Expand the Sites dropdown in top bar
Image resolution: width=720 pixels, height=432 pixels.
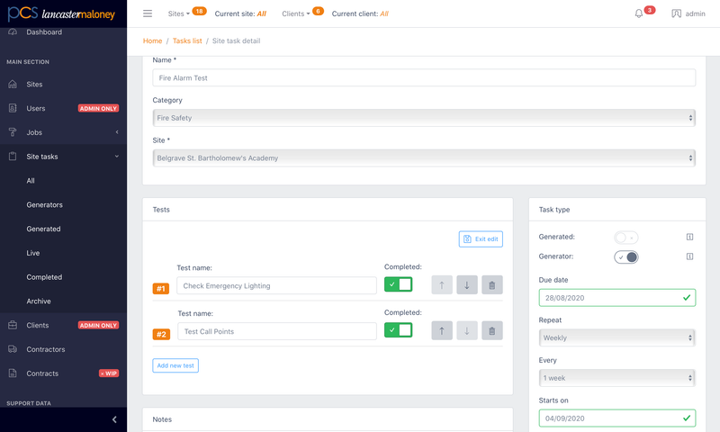pyautogui.click(x=178, y=13)
